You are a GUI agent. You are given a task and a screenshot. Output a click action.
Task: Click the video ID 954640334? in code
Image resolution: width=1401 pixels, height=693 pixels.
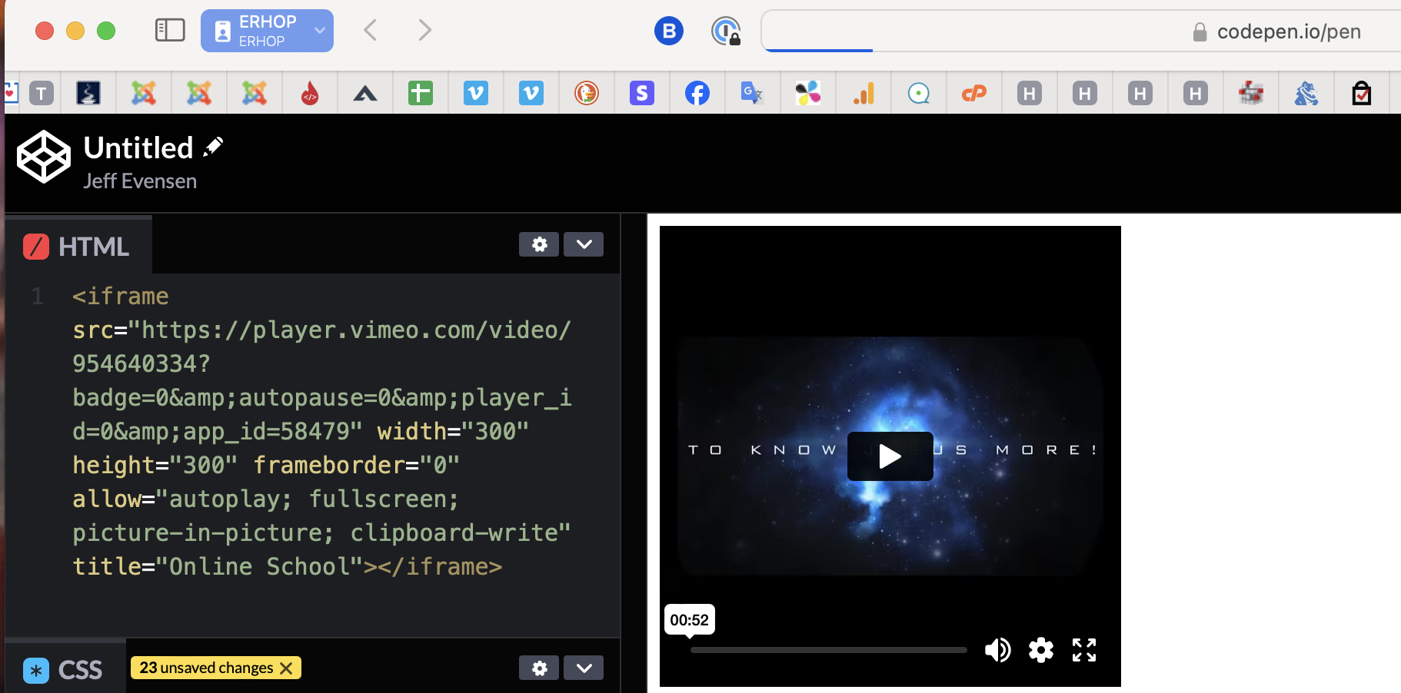pyautogui.click(x=141, y=363)
